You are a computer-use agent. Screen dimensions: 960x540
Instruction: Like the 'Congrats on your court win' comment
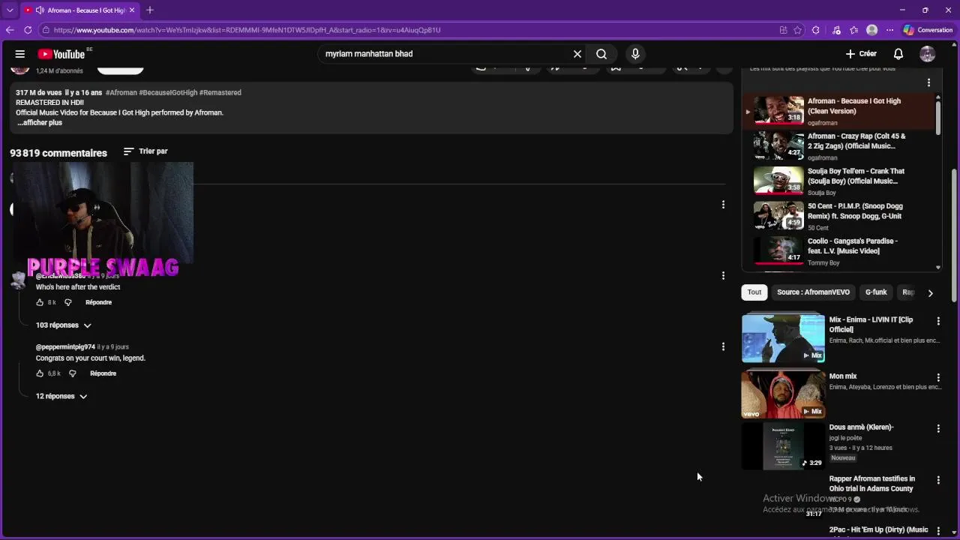pos(40,373)
